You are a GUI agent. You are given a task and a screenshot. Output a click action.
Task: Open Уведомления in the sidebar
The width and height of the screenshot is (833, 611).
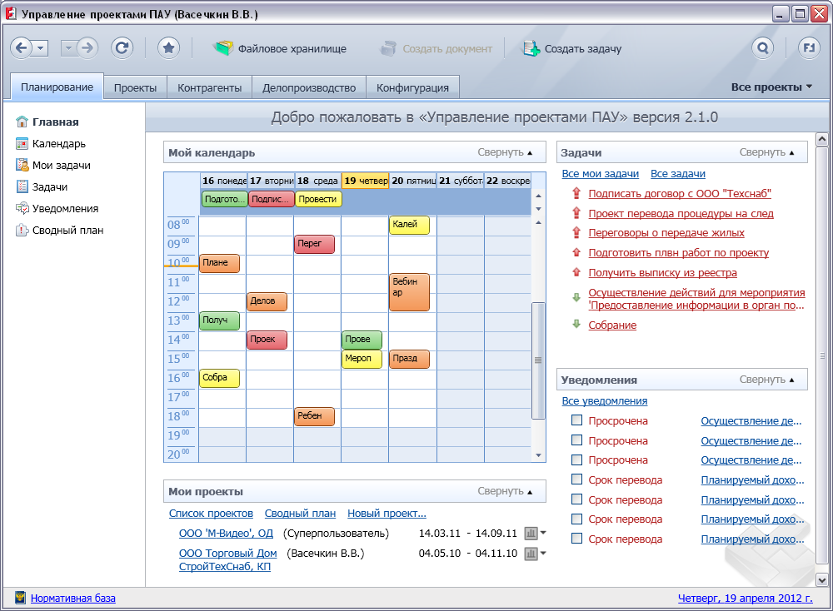pos(57,209)
